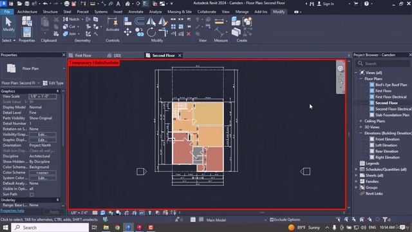Toggle Select Pinned Elements in status bar
This screenshot has height=232, width=412.
354,219
